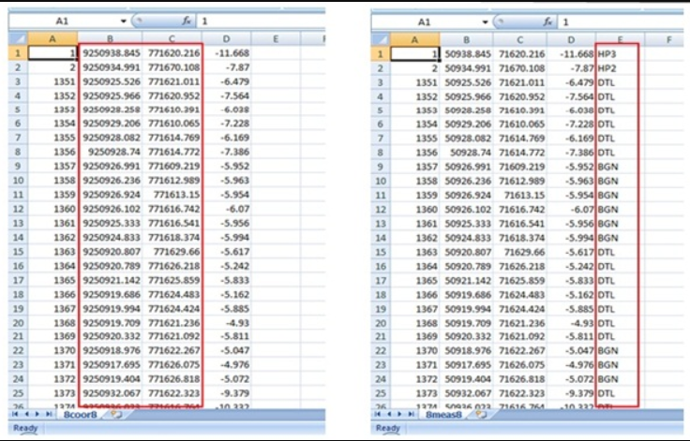Click cell containing 771613.15
This screenshot has height=441, width=690.
pos(172,195)
